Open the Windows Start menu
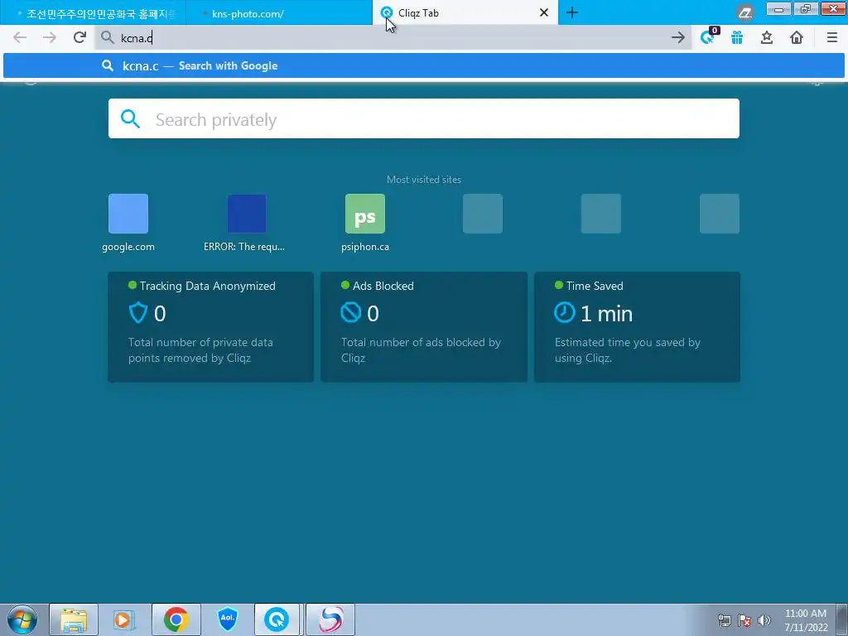Viewport: 848px width, 636px height. coord(22,619)
